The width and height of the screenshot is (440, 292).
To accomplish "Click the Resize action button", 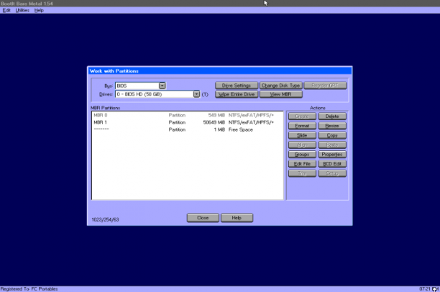I will point(332,126).
